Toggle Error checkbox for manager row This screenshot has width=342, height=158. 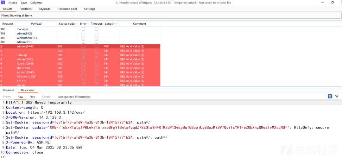(x=83, y=29)
